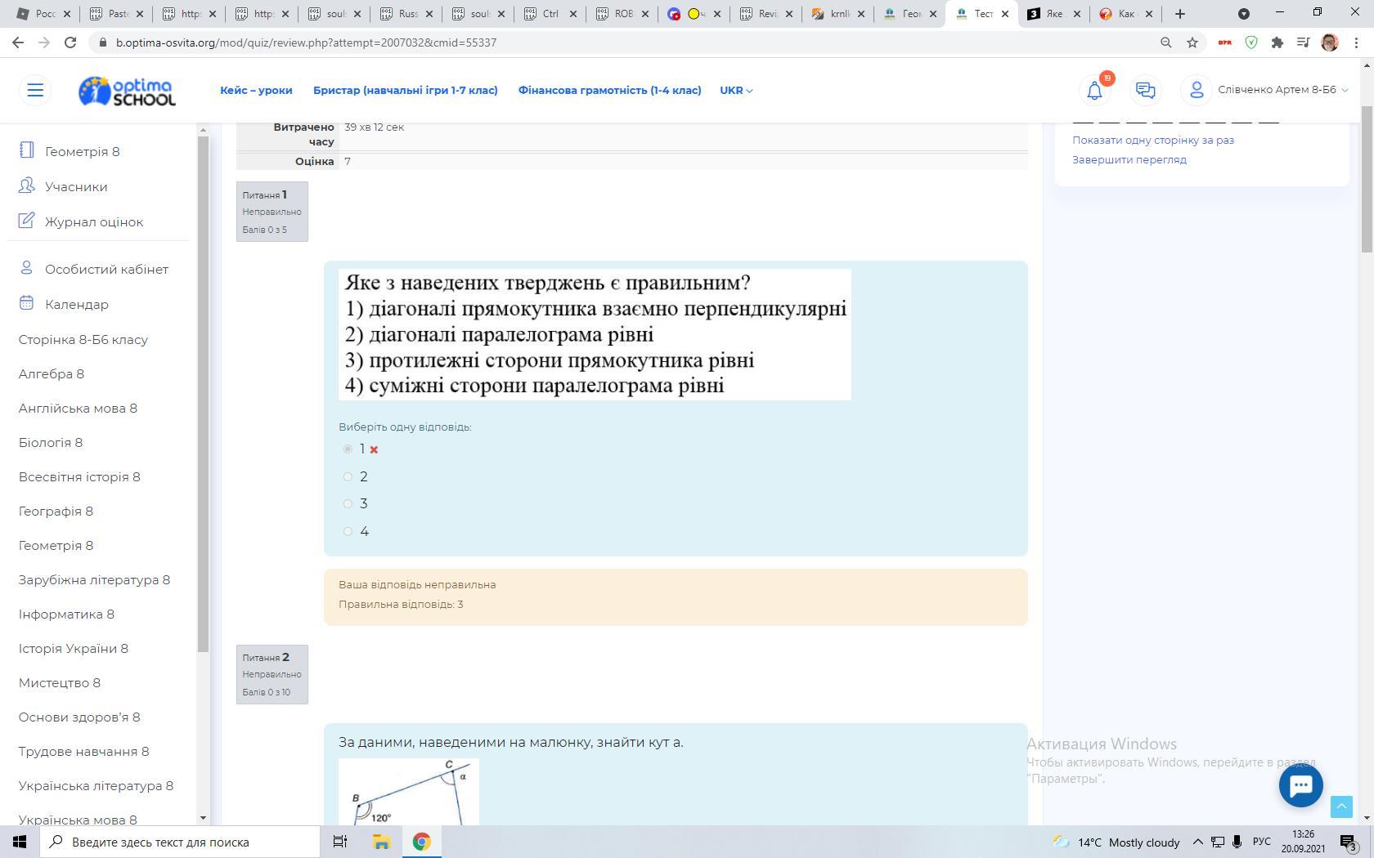Open the messages chat icon in header

pyautogui.click(x=1145, y=91)
